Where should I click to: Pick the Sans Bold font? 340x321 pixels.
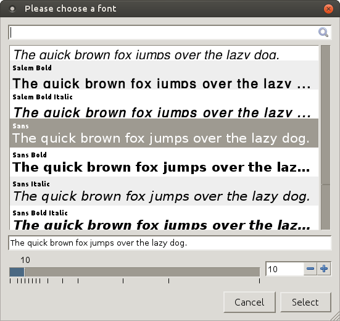[x=164, y=162]
